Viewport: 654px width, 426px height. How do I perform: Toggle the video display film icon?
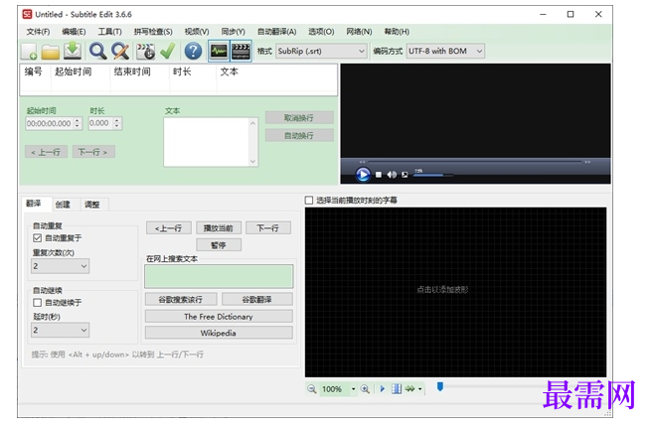[242, 52]
